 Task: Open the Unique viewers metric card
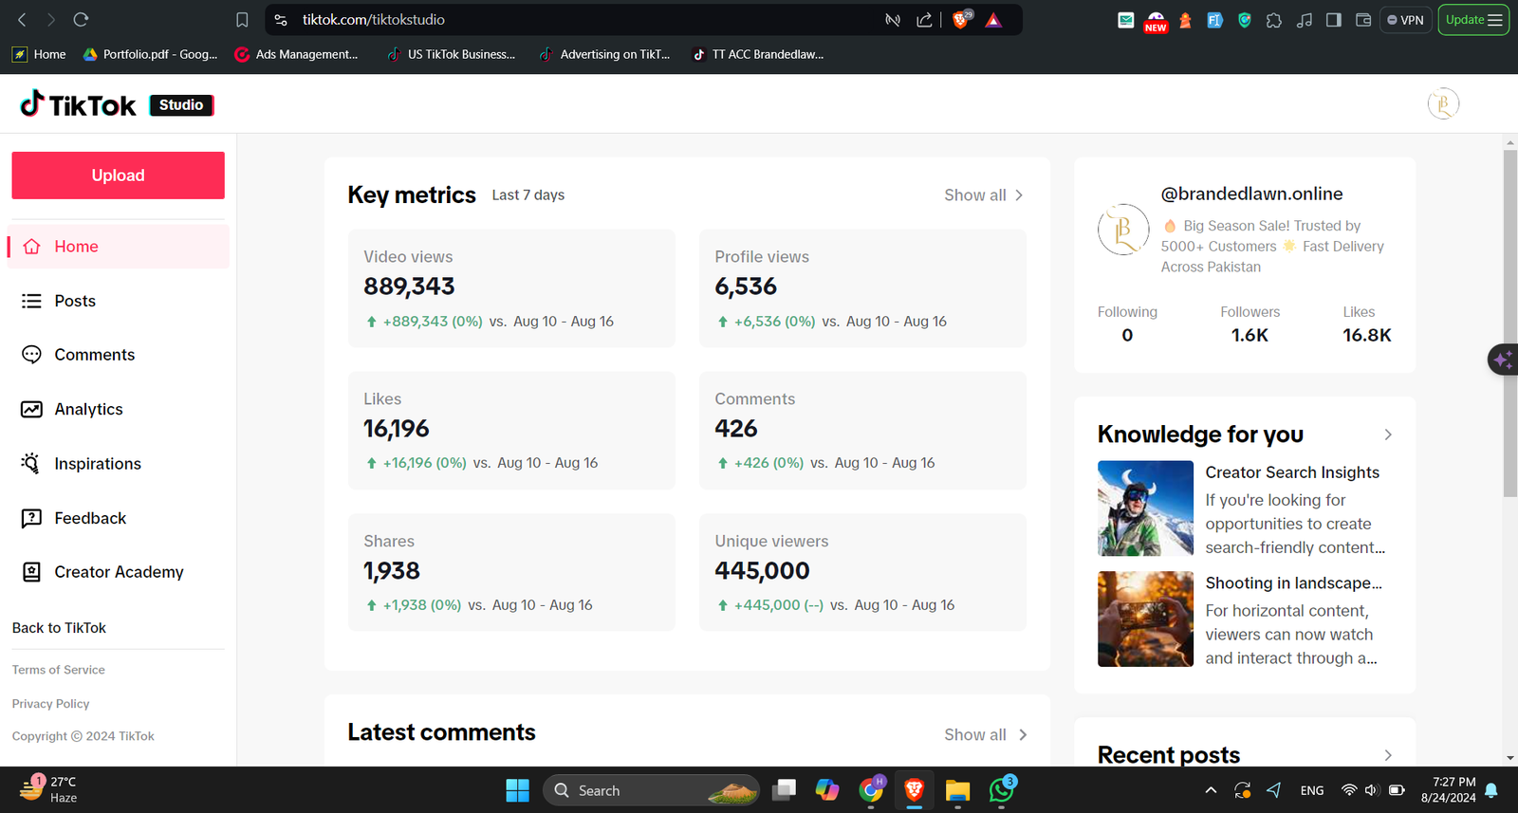click(862, 573)
